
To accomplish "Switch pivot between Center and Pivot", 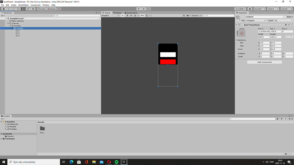I will pyautogui.click(x=42, y=9).
